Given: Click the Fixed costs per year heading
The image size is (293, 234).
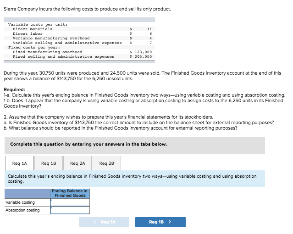Looking at the screenshot, I should pyautogui.click(x=34, y=47).
